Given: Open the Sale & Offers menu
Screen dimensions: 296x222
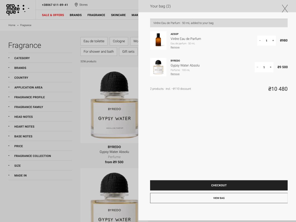Looking at the screenshot, I should [53, 15].
